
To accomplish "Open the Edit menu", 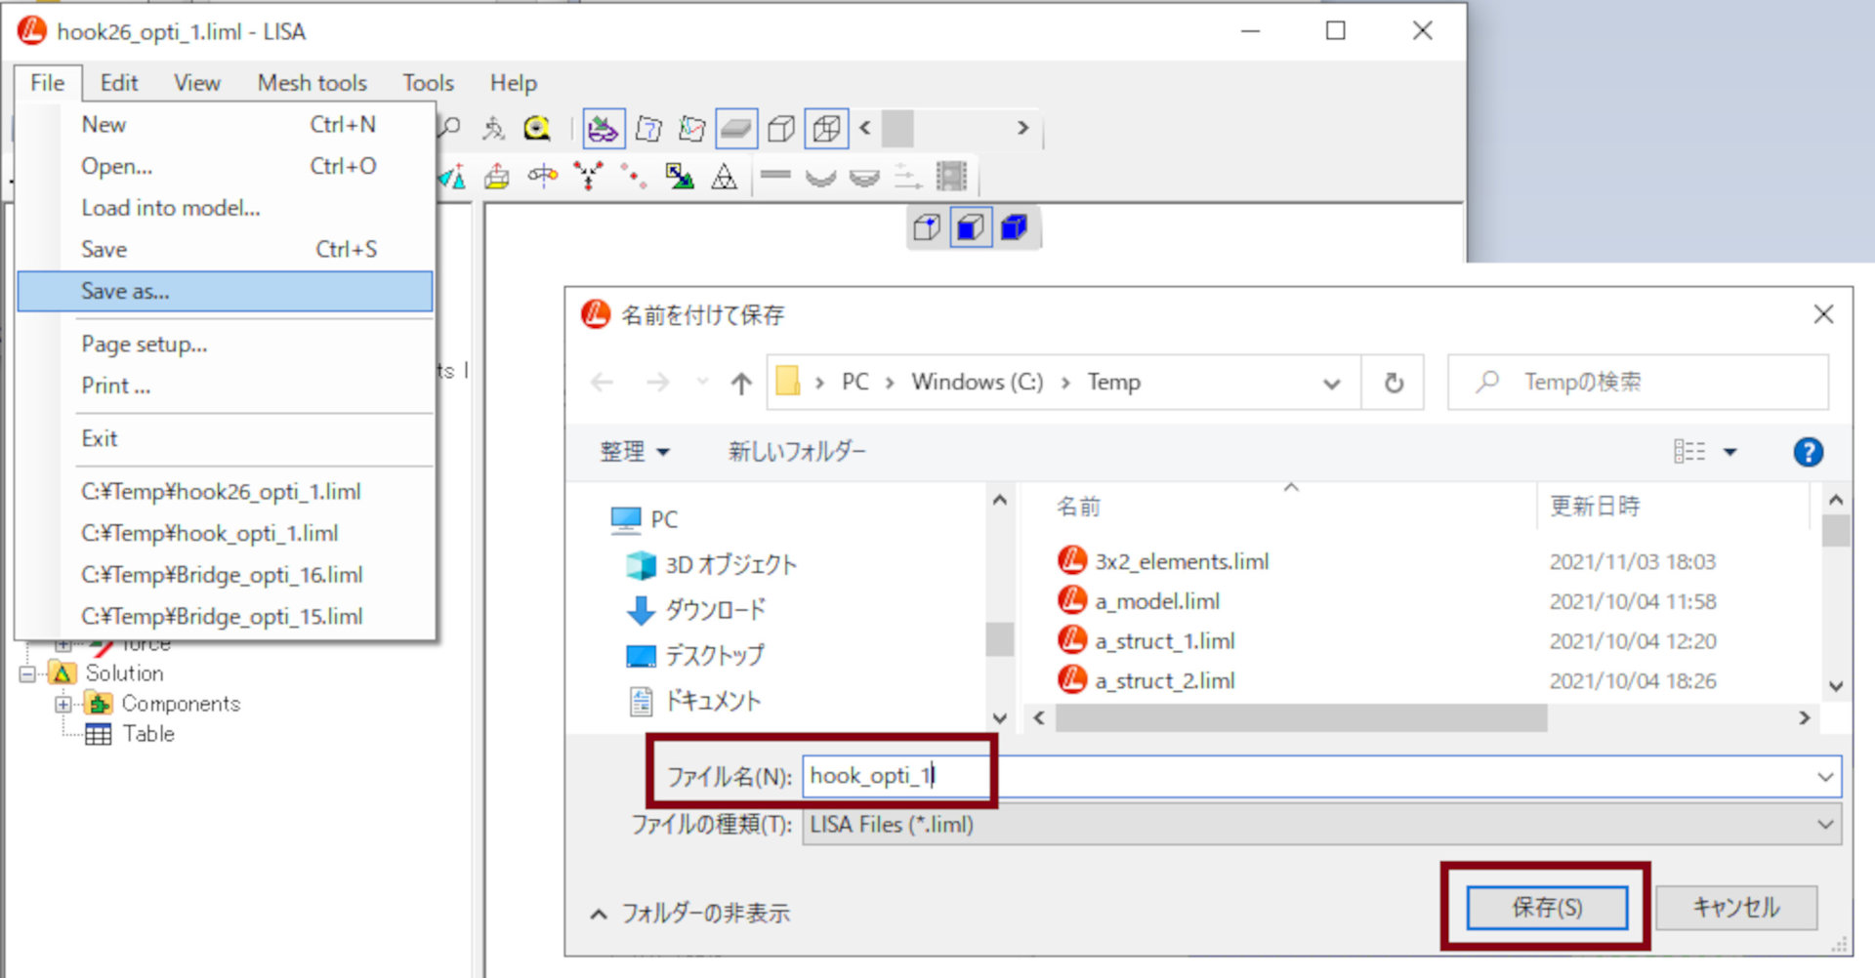I will point(119,83).
